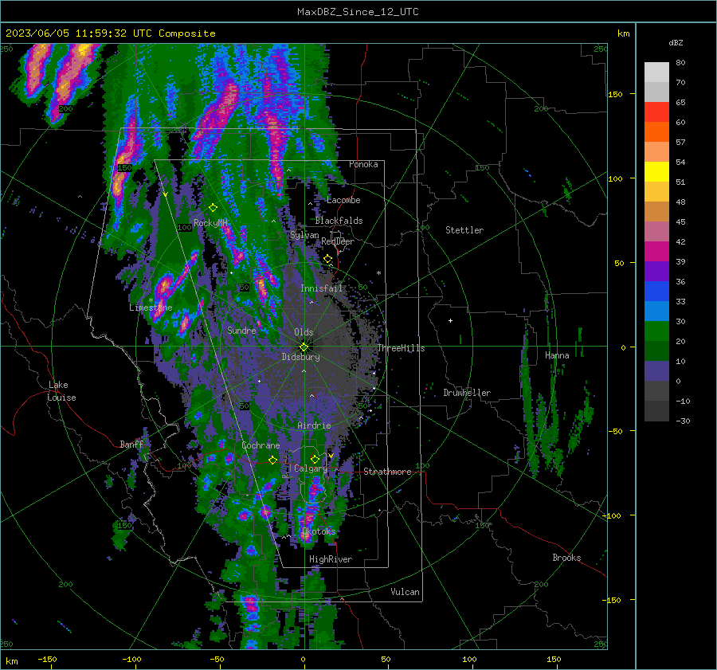Viewport: 717px width, 670px height.
Task: Click the yellow diamond marker above Calgary
Action: click(315, 459)
